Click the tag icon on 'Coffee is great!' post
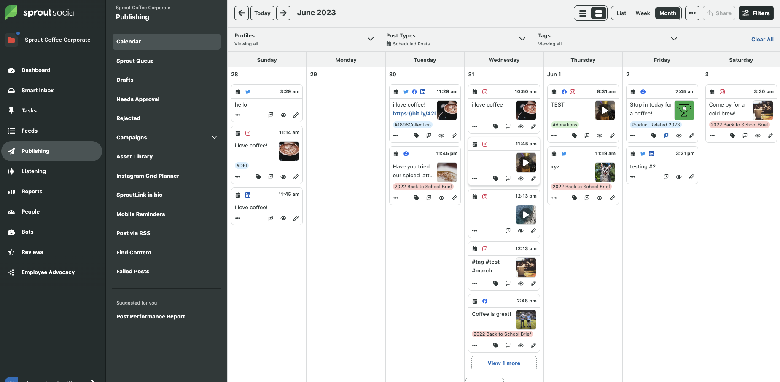Screen dimensions: 780x382 tap(496, 345)
